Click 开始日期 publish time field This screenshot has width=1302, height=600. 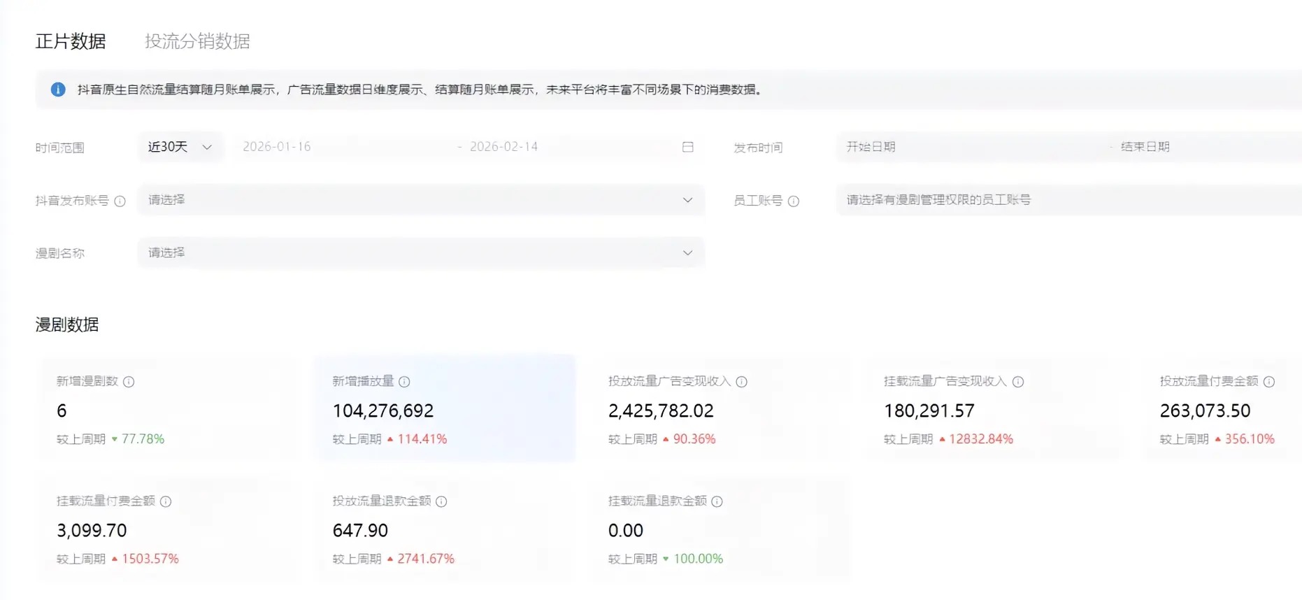pyautogui.click(x=871, y=147)
